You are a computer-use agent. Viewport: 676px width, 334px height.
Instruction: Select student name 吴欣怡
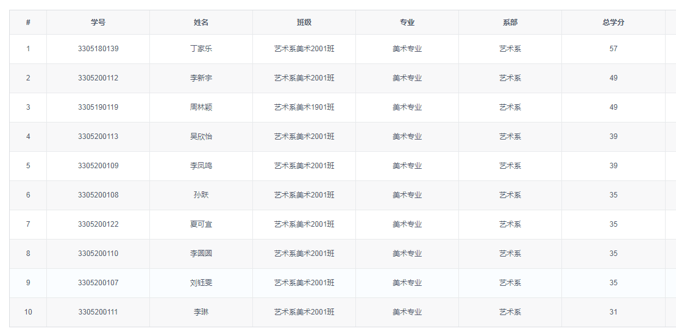coord(201,137)
